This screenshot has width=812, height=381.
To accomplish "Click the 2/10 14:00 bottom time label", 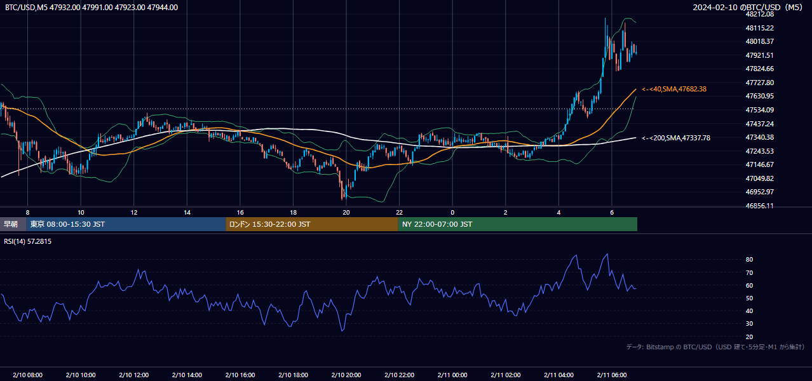I will 187,375.
